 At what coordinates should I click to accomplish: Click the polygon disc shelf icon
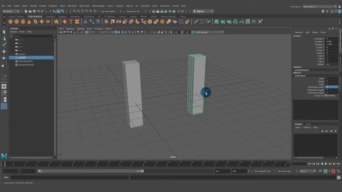[48, 21]
